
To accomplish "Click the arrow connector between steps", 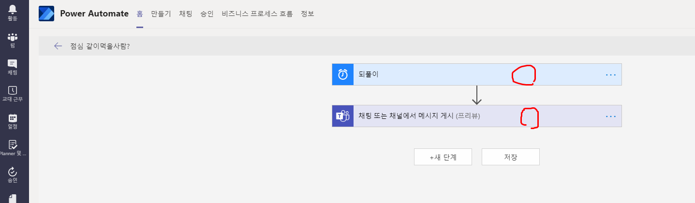I will 477,95.
